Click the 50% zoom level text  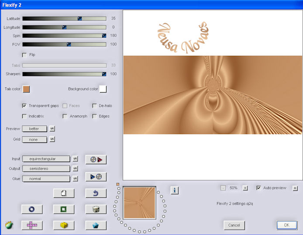[234, 188]
